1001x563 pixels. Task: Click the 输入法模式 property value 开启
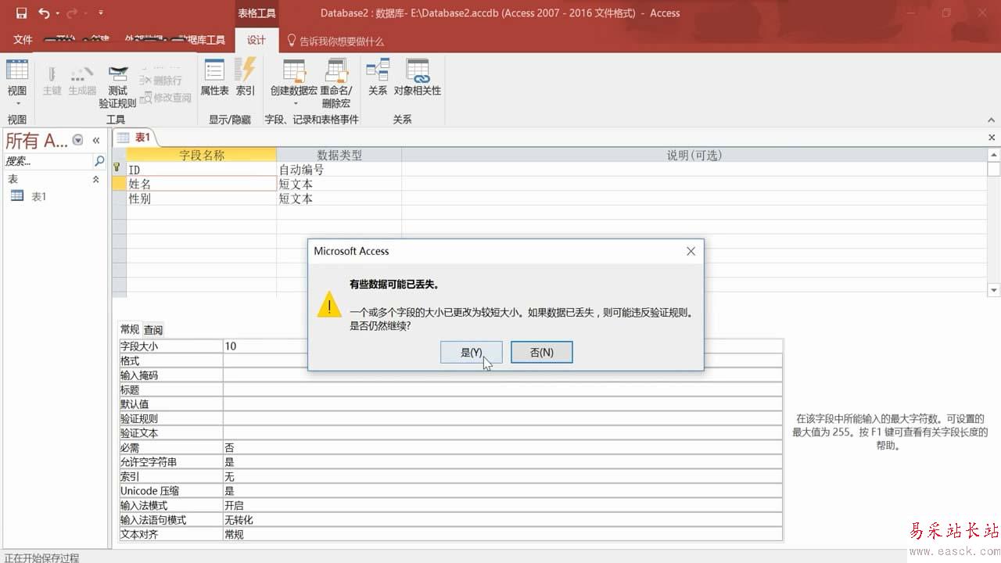[x=503, y=505]
